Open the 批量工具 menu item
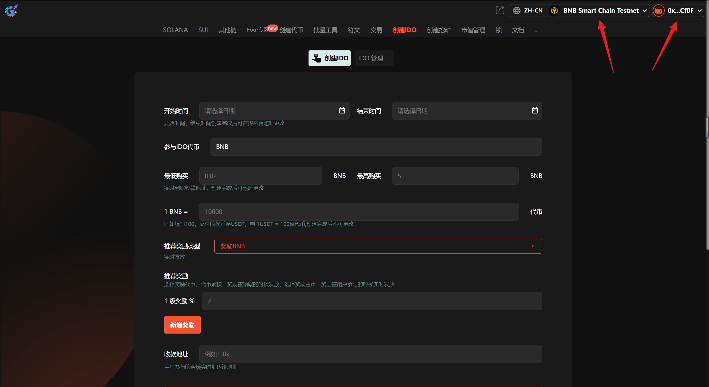Viewport: 709px width, 387px height. (x=325, y=30)
